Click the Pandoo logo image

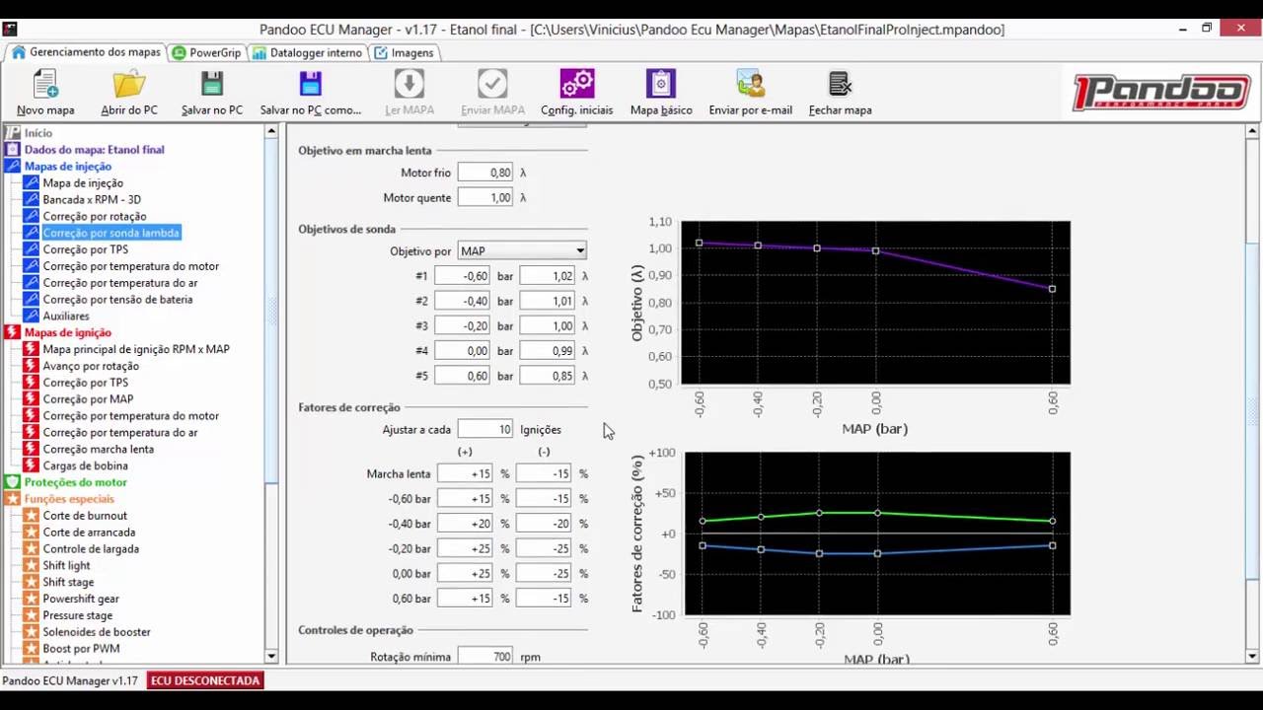tap(1161, 92)
